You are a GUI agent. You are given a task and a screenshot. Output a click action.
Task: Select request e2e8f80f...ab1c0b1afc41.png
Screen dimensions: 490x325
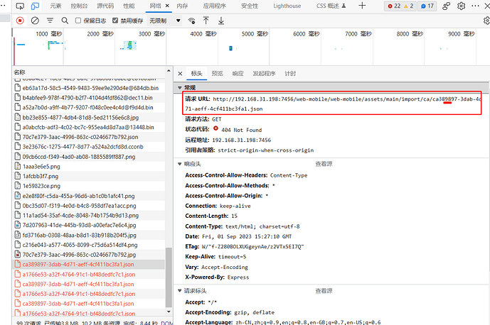pos(89,196)
